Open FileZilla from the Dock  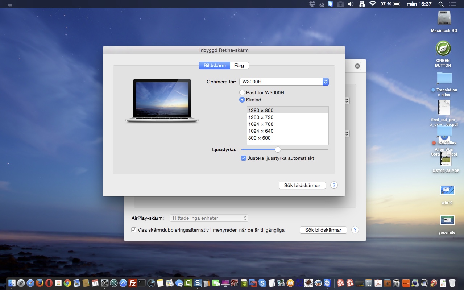pos(132,282)
